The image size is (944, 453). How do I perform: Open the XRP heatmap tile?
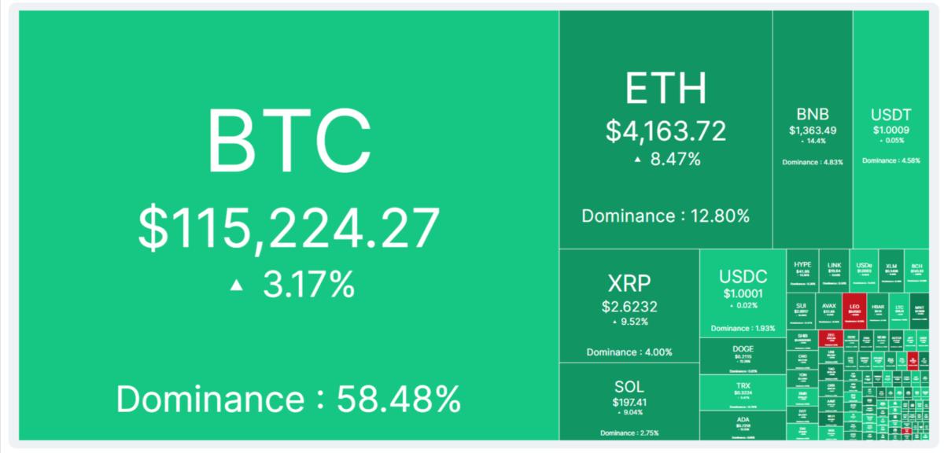[x=629, y=306]
